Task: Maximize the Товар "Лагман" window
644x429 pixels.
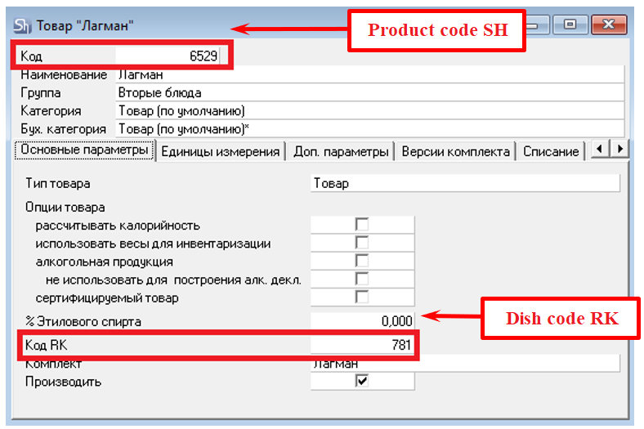Action: coord(570,25)
